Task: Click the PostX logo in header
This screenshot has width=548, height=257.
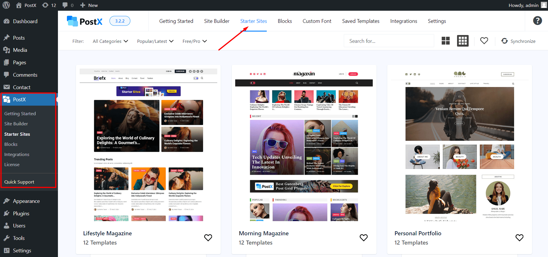Action: (85, 21)
